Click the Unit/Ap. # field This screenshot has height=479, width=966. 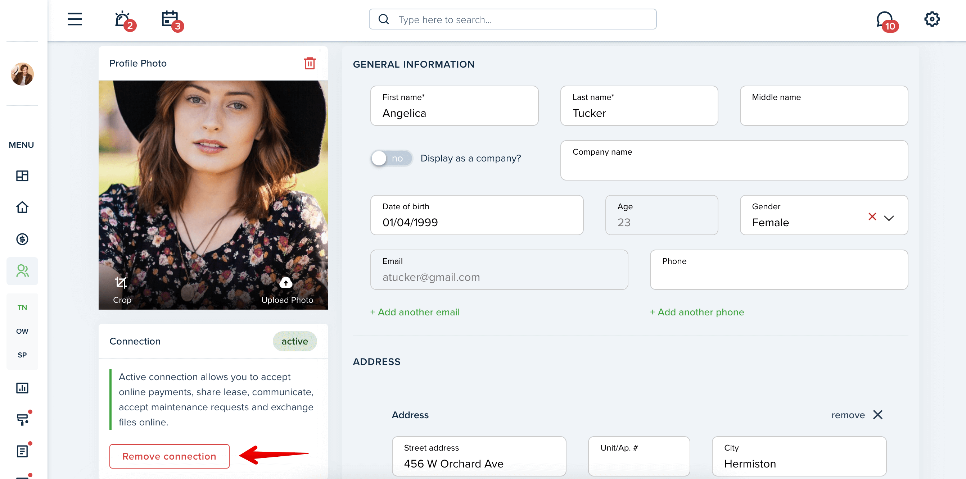point(639,456)
